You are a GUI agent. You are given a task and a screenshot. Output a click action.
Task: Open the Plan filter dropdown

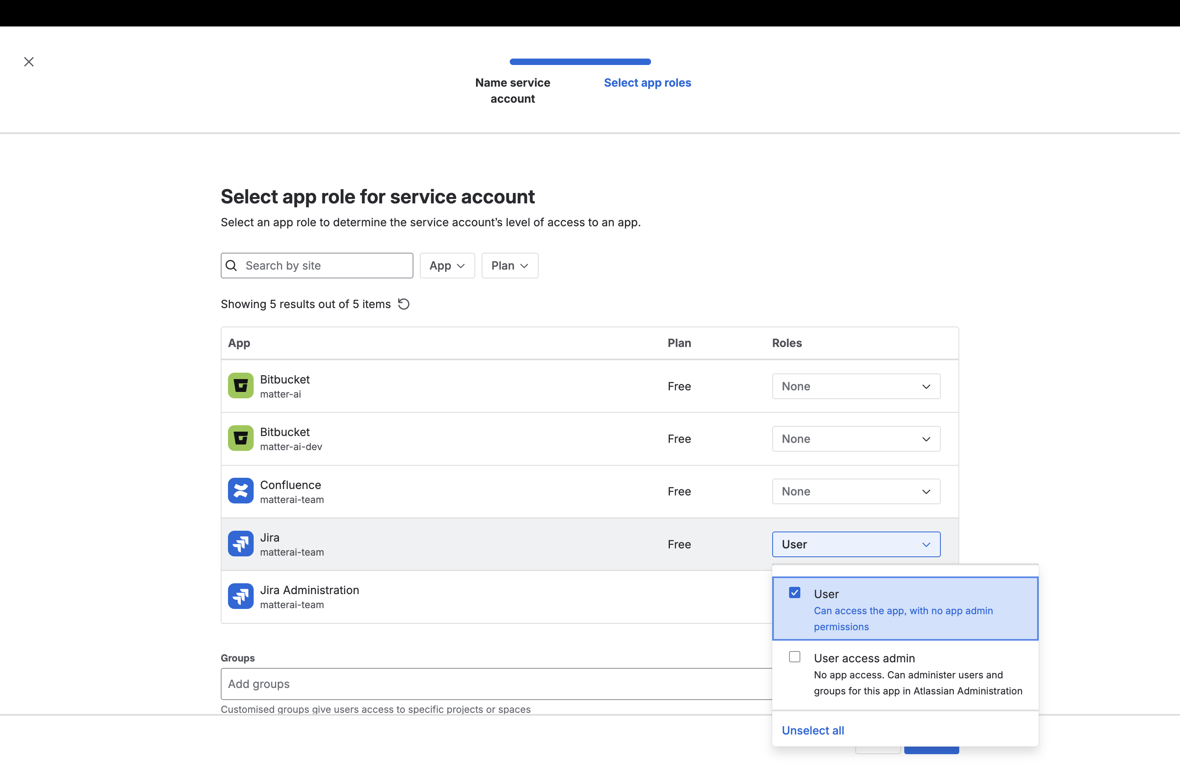point(509,266)
